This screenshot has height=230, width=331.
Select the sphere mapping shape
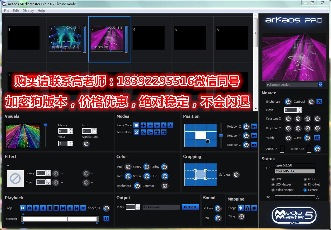254,208
